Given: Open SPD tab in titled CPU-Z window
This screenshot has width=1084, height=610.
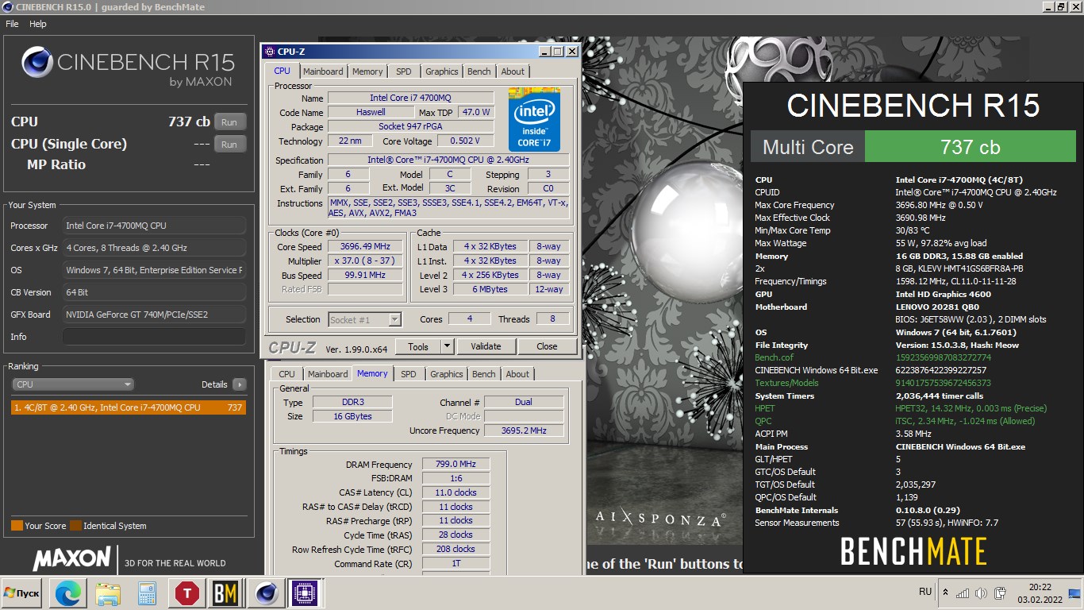Looking at the screenshot, I should (404, 71).
